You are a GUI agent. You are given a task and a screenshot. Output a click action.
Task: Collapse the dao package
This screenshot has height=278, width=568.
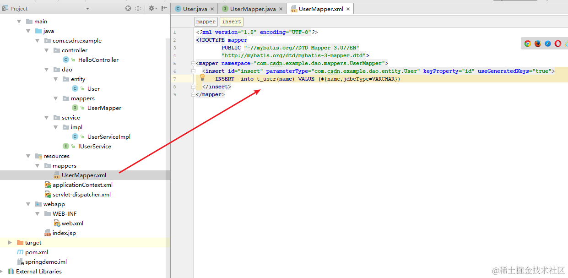coord(47,69)
